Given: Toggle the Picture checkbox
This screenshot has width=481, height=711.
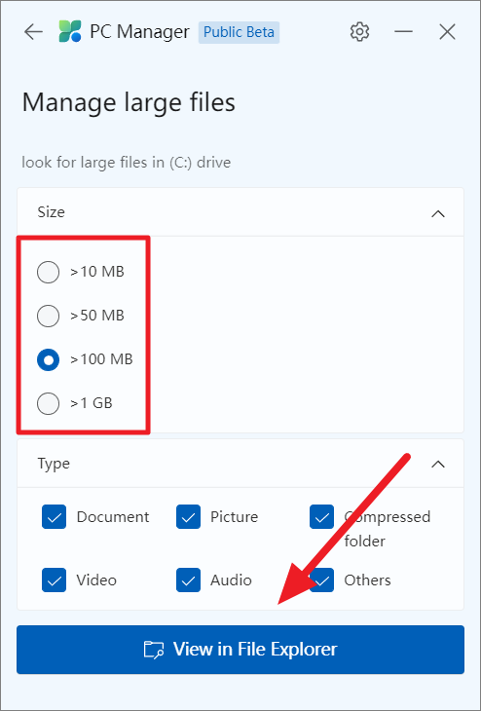Looking at the screenshot, I should (188, 517).
